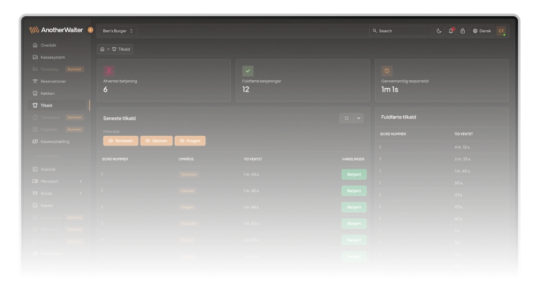Select Tilkald in the sidebar
The height and width of the screenshot is (287, 539).
pos(57,106)
